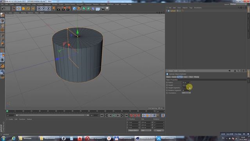Switch to the Caps tab
Viewport: 250px width, 141px height.
(185, 77)
